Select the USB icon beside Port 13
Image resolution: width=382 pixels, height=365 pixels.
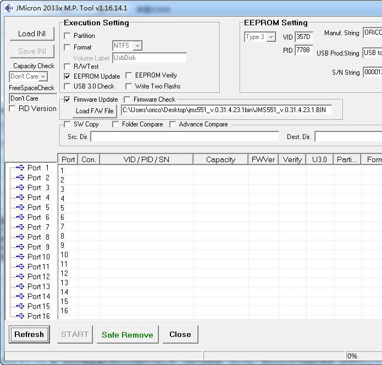pos(20,286)
